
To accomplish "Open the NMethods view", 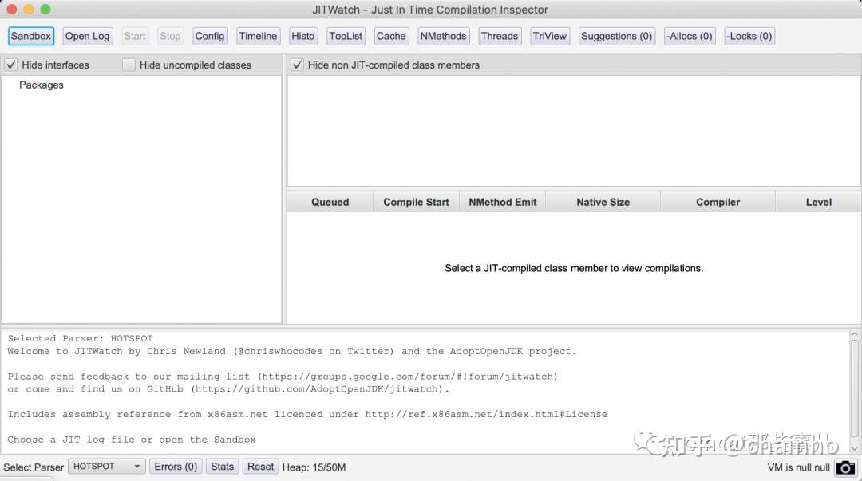I will 443,36.
